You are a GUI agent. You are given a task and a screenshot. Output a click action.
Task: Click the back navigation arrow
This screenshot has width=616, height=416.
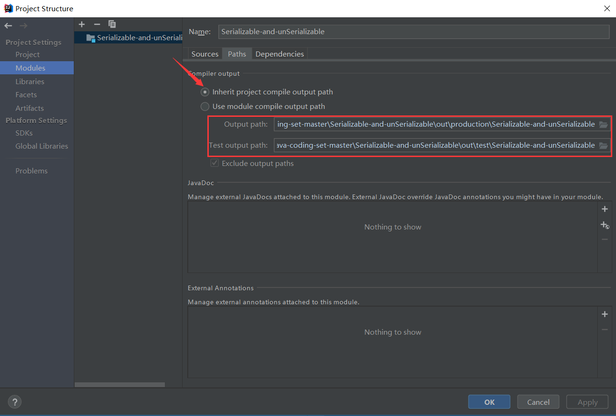click(7, 25)
